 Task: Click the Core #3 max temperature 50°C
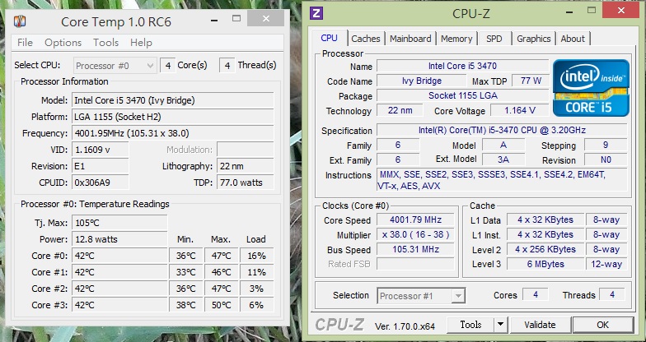point(221,305)
